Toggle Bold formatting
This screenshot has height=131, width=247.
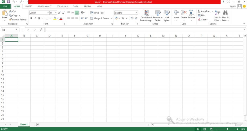tap(31, 18)
